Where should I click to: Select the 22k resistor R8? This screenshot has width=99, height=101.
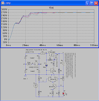[39, 79]
